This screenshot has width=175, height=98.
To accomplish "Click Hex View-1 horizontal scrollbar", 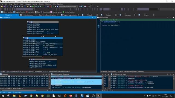I will coord(25,90).
